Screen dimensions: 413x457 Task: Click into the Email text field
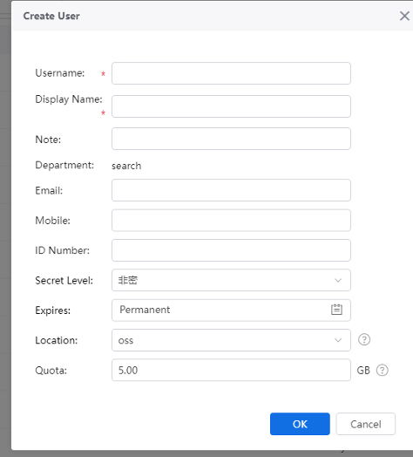231,190
